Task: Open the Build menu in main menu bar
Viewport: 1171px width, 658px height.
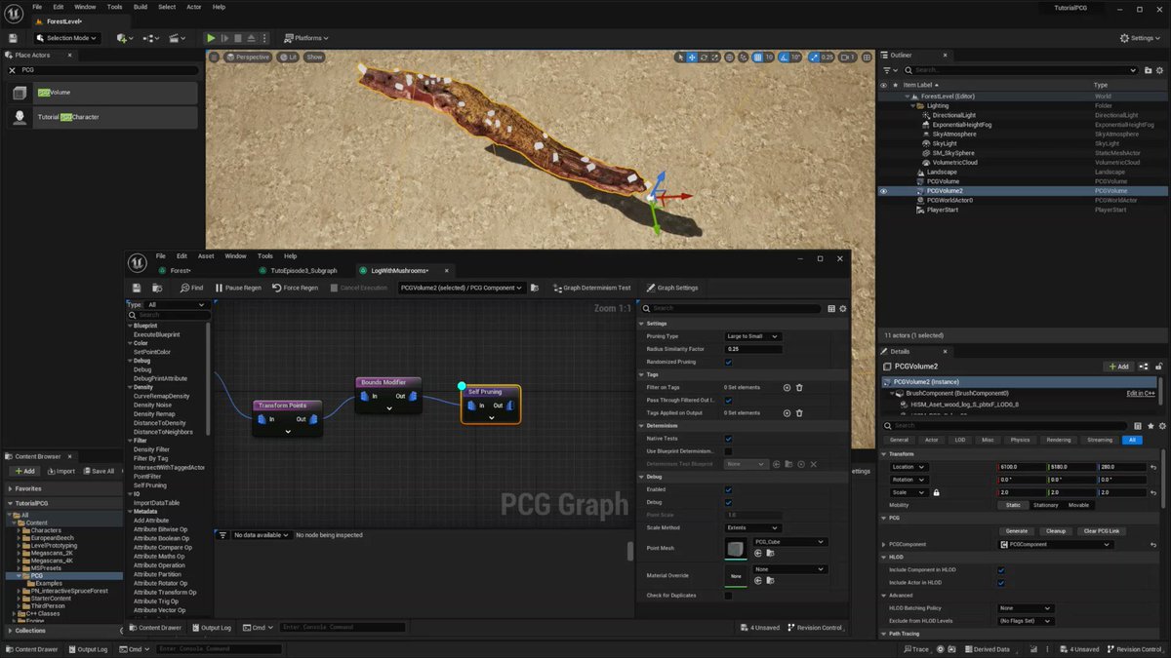Action: [x=141, y=7]
